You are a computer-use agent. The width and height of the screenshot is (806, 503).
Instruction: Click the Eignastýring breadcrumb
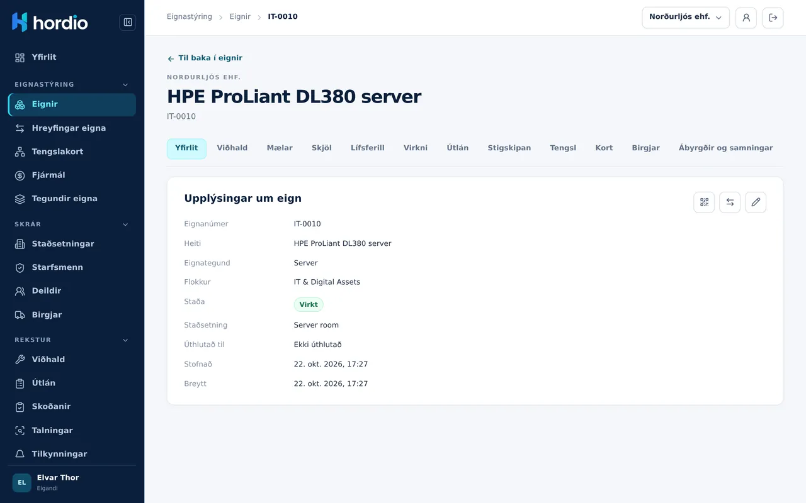pyautogui.click(x=190, y=17)
